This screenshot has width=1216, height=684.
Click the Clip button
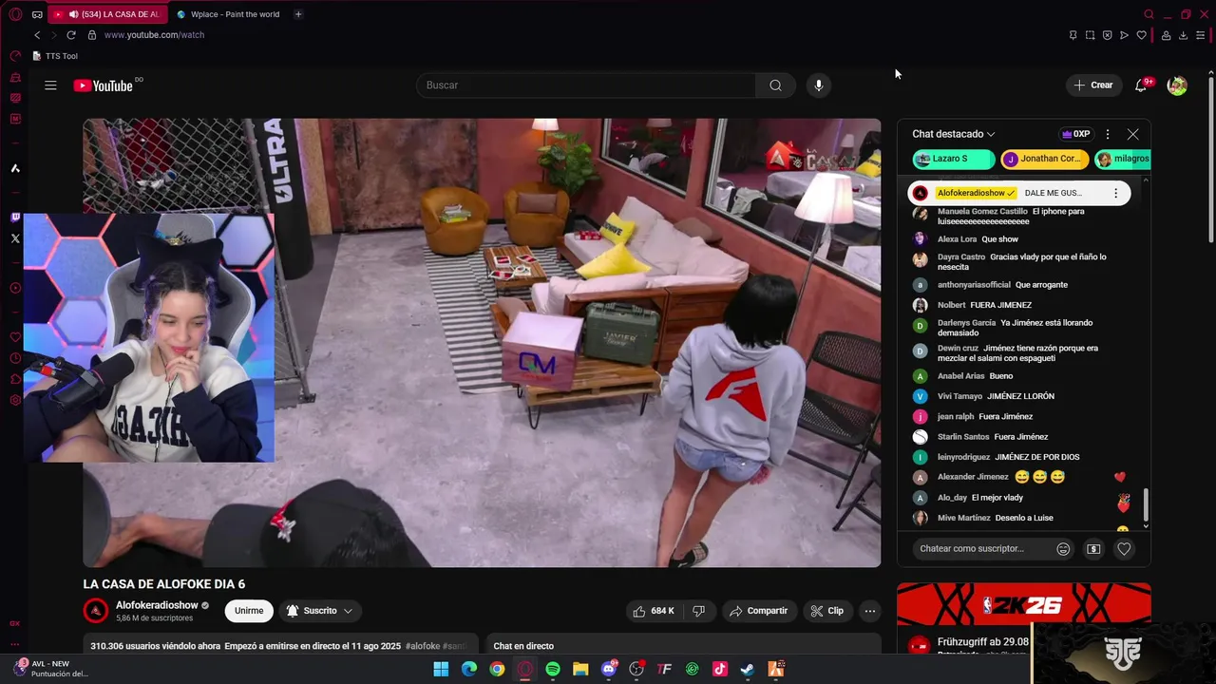tap(826, 611)
